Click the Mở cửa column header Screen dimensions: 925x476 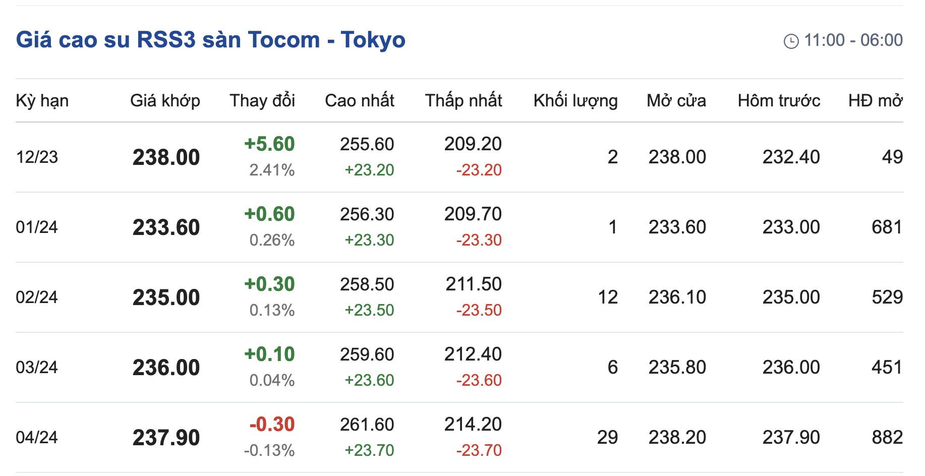point(676,100)
